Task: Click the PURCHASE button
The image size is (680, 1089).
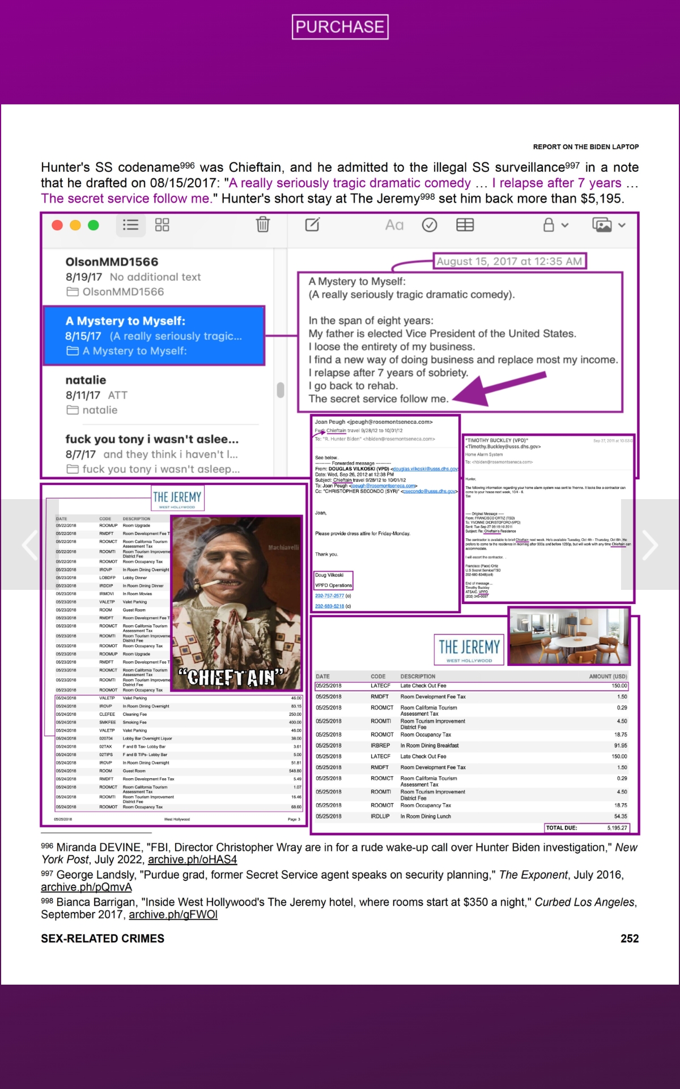Action: (x=340, y=27)
